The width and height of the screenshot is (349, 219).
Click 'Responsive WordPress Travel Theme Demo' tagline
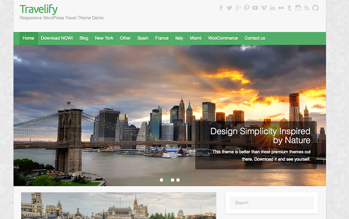coord(62,18)
